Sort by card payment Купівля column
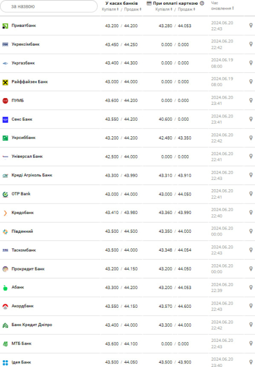The image size is (255, 367). click(x=164, y=9)
